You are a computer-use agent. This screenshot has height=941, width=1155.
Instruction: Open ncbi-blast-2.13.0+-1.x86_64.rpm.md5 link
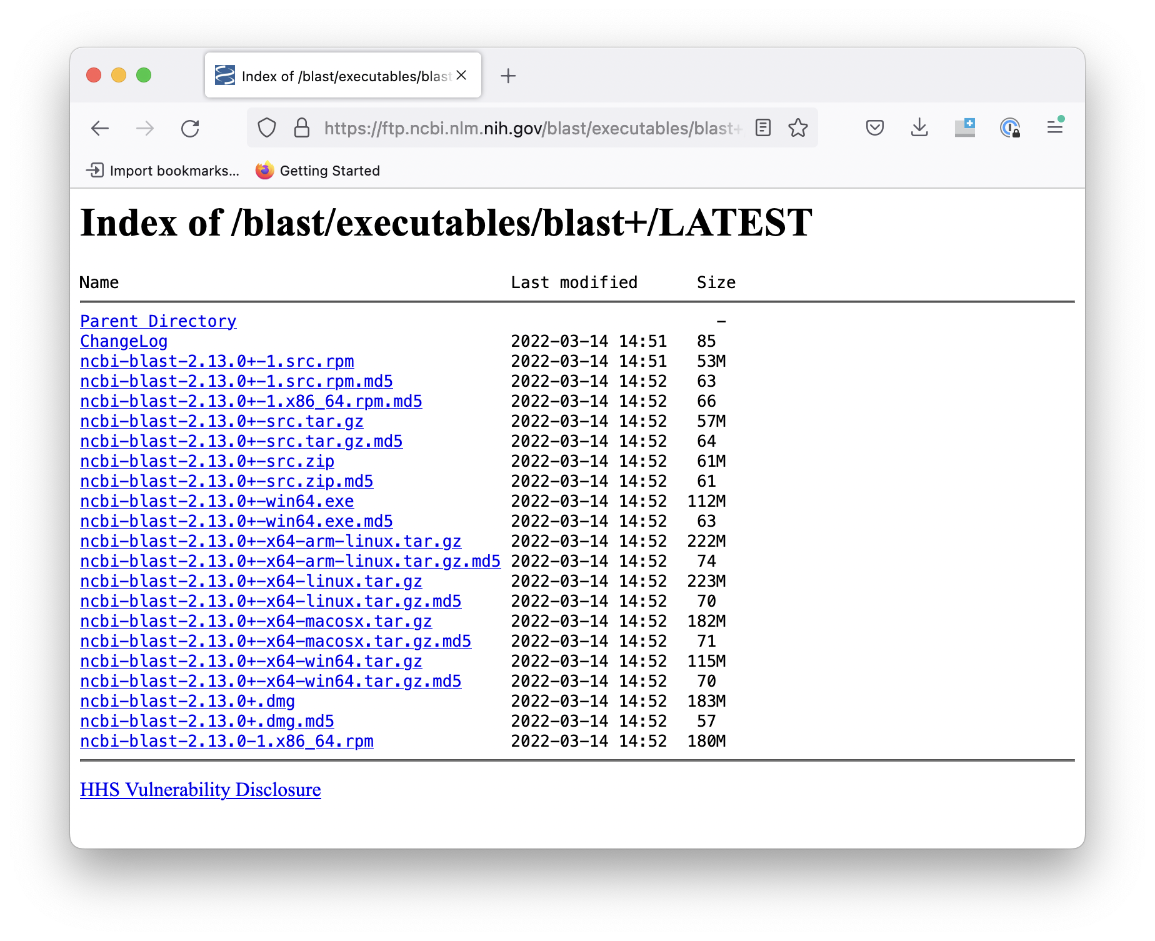[251, 401]
